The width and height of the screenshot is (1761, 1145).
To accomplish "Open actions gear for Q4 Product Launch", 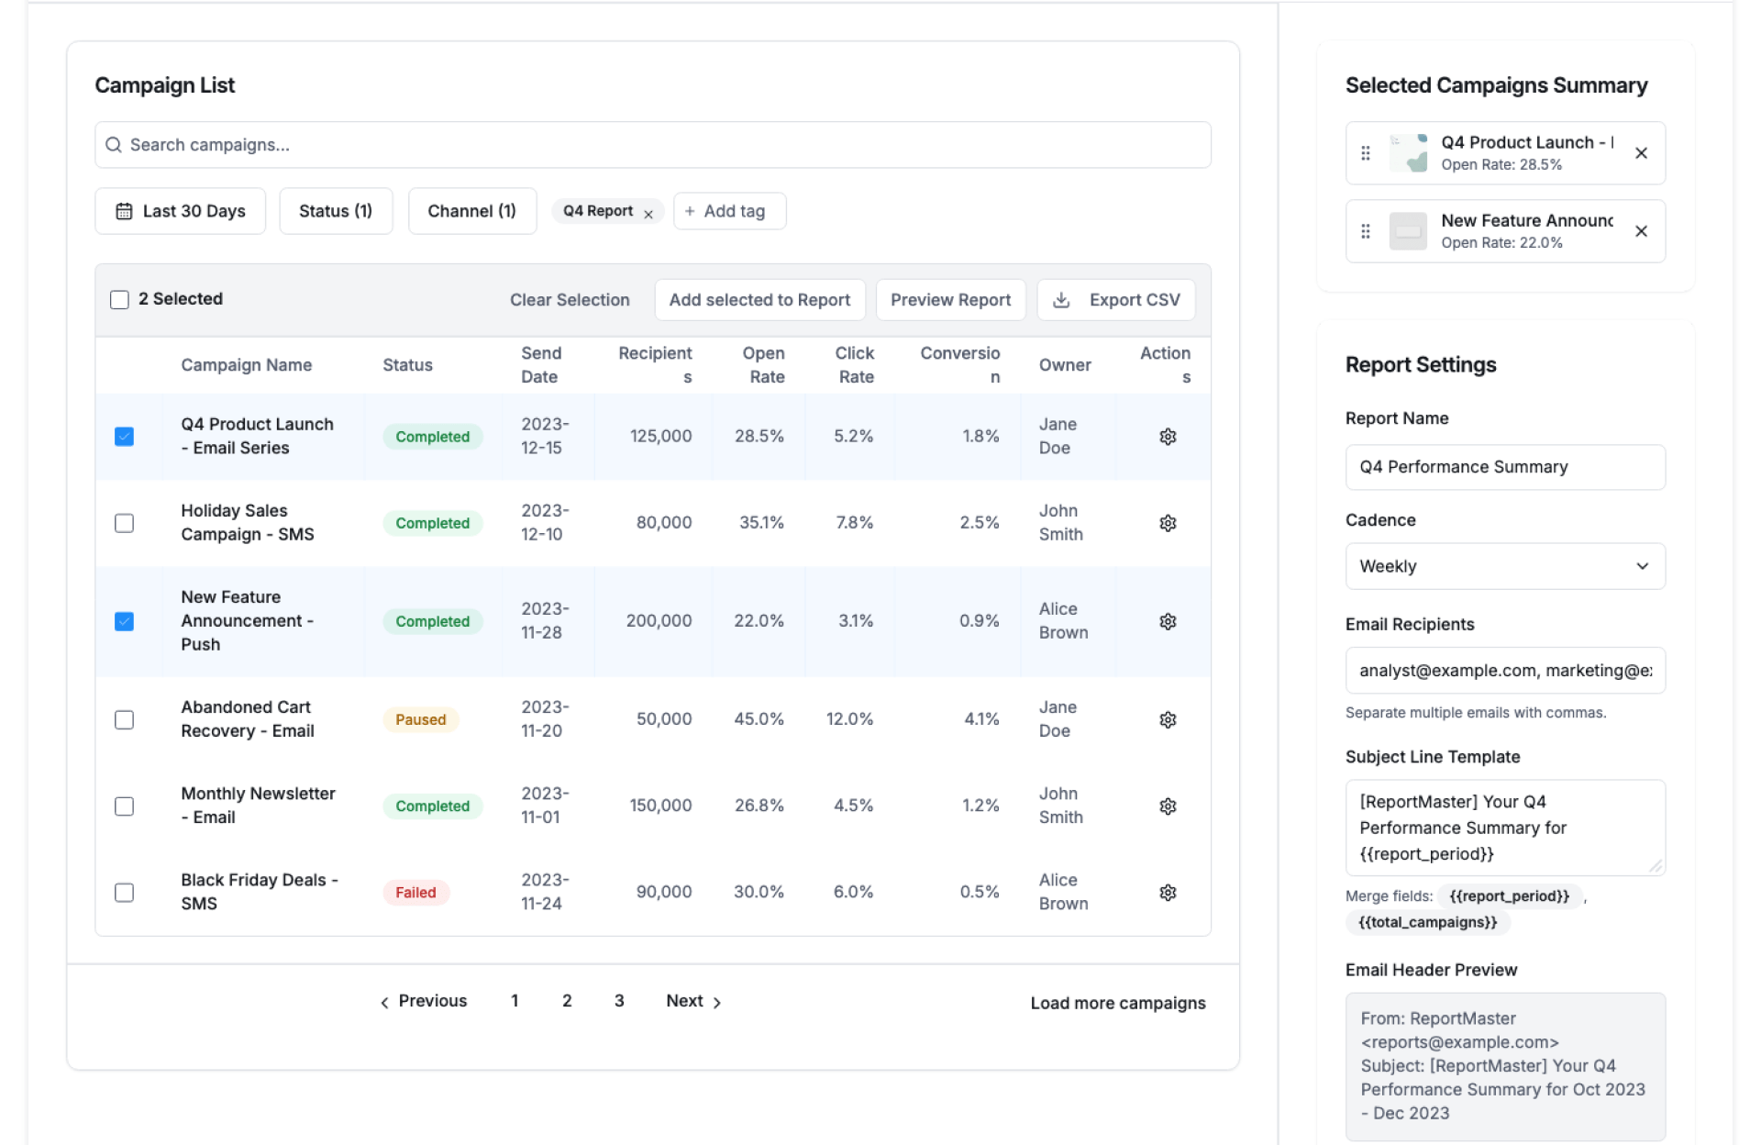I will pos(1167,437).
